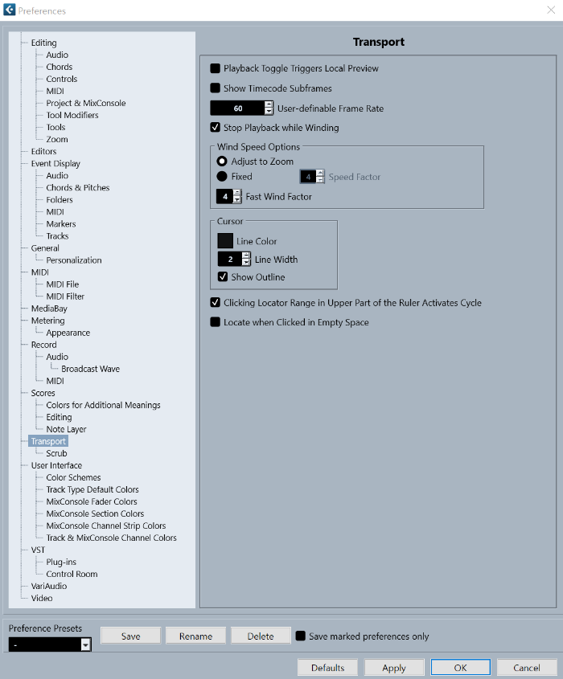563x679 pixels.
Task: Select the Fixed wind speed option
Action: pos(222,176)
